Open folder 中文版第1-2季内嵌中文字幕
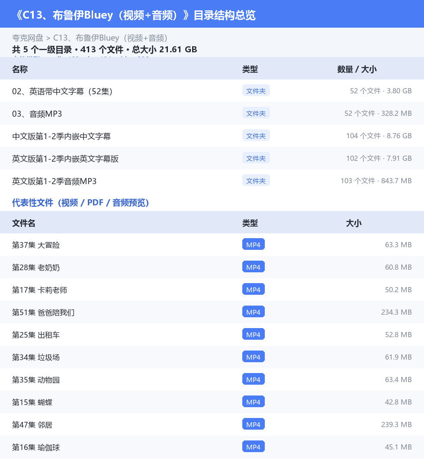The height and width of the screenshot is (472, 424). click(x=61, y=136)
